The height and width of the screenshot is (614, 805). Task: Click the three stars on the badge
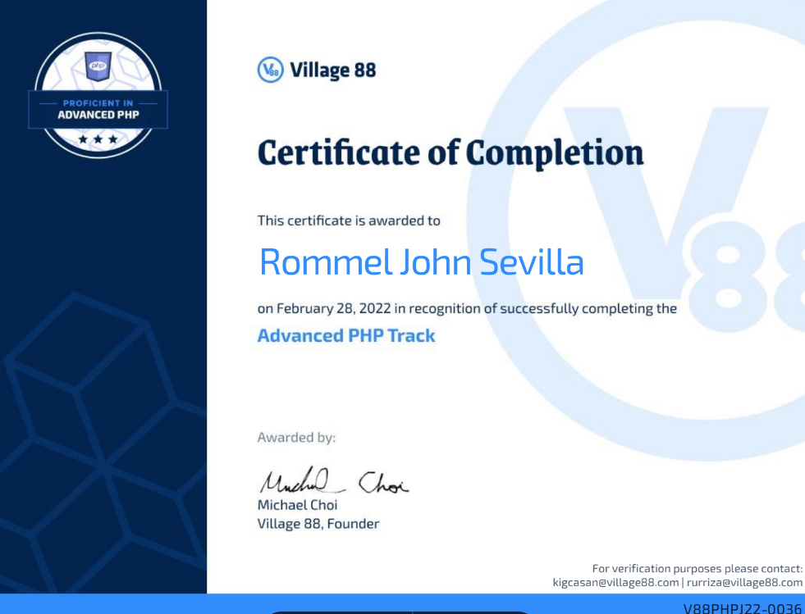[98, 139]
